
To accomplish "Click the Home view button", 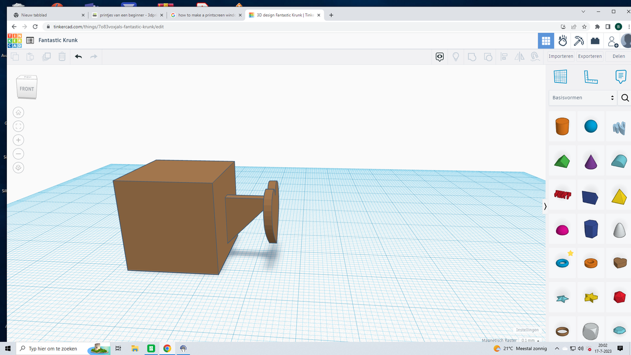I will [x=18, y=113].
